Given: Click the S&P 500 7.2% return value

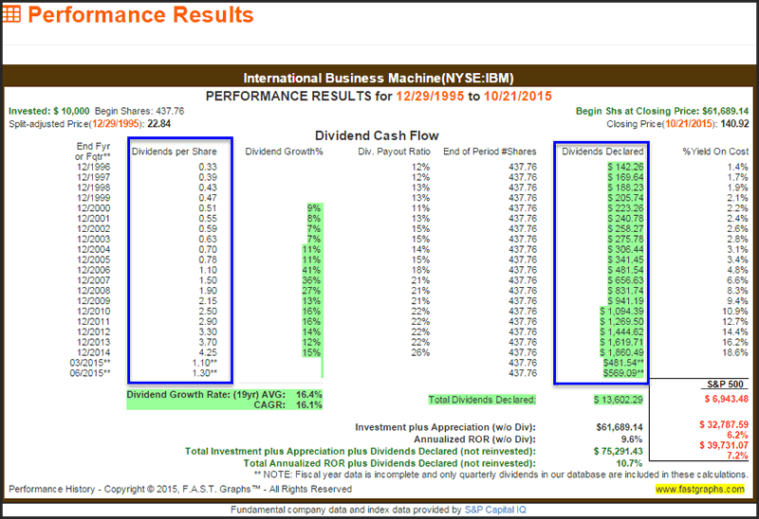Looking at the screenshot, I should pos(737,456).
